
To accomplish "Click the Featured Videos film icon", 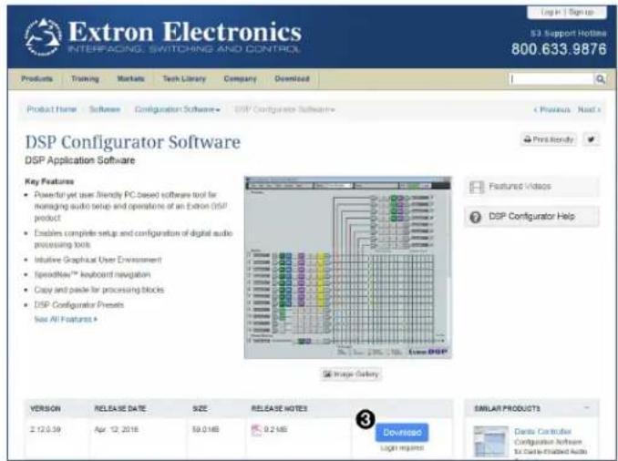I will tap(477, 187).
